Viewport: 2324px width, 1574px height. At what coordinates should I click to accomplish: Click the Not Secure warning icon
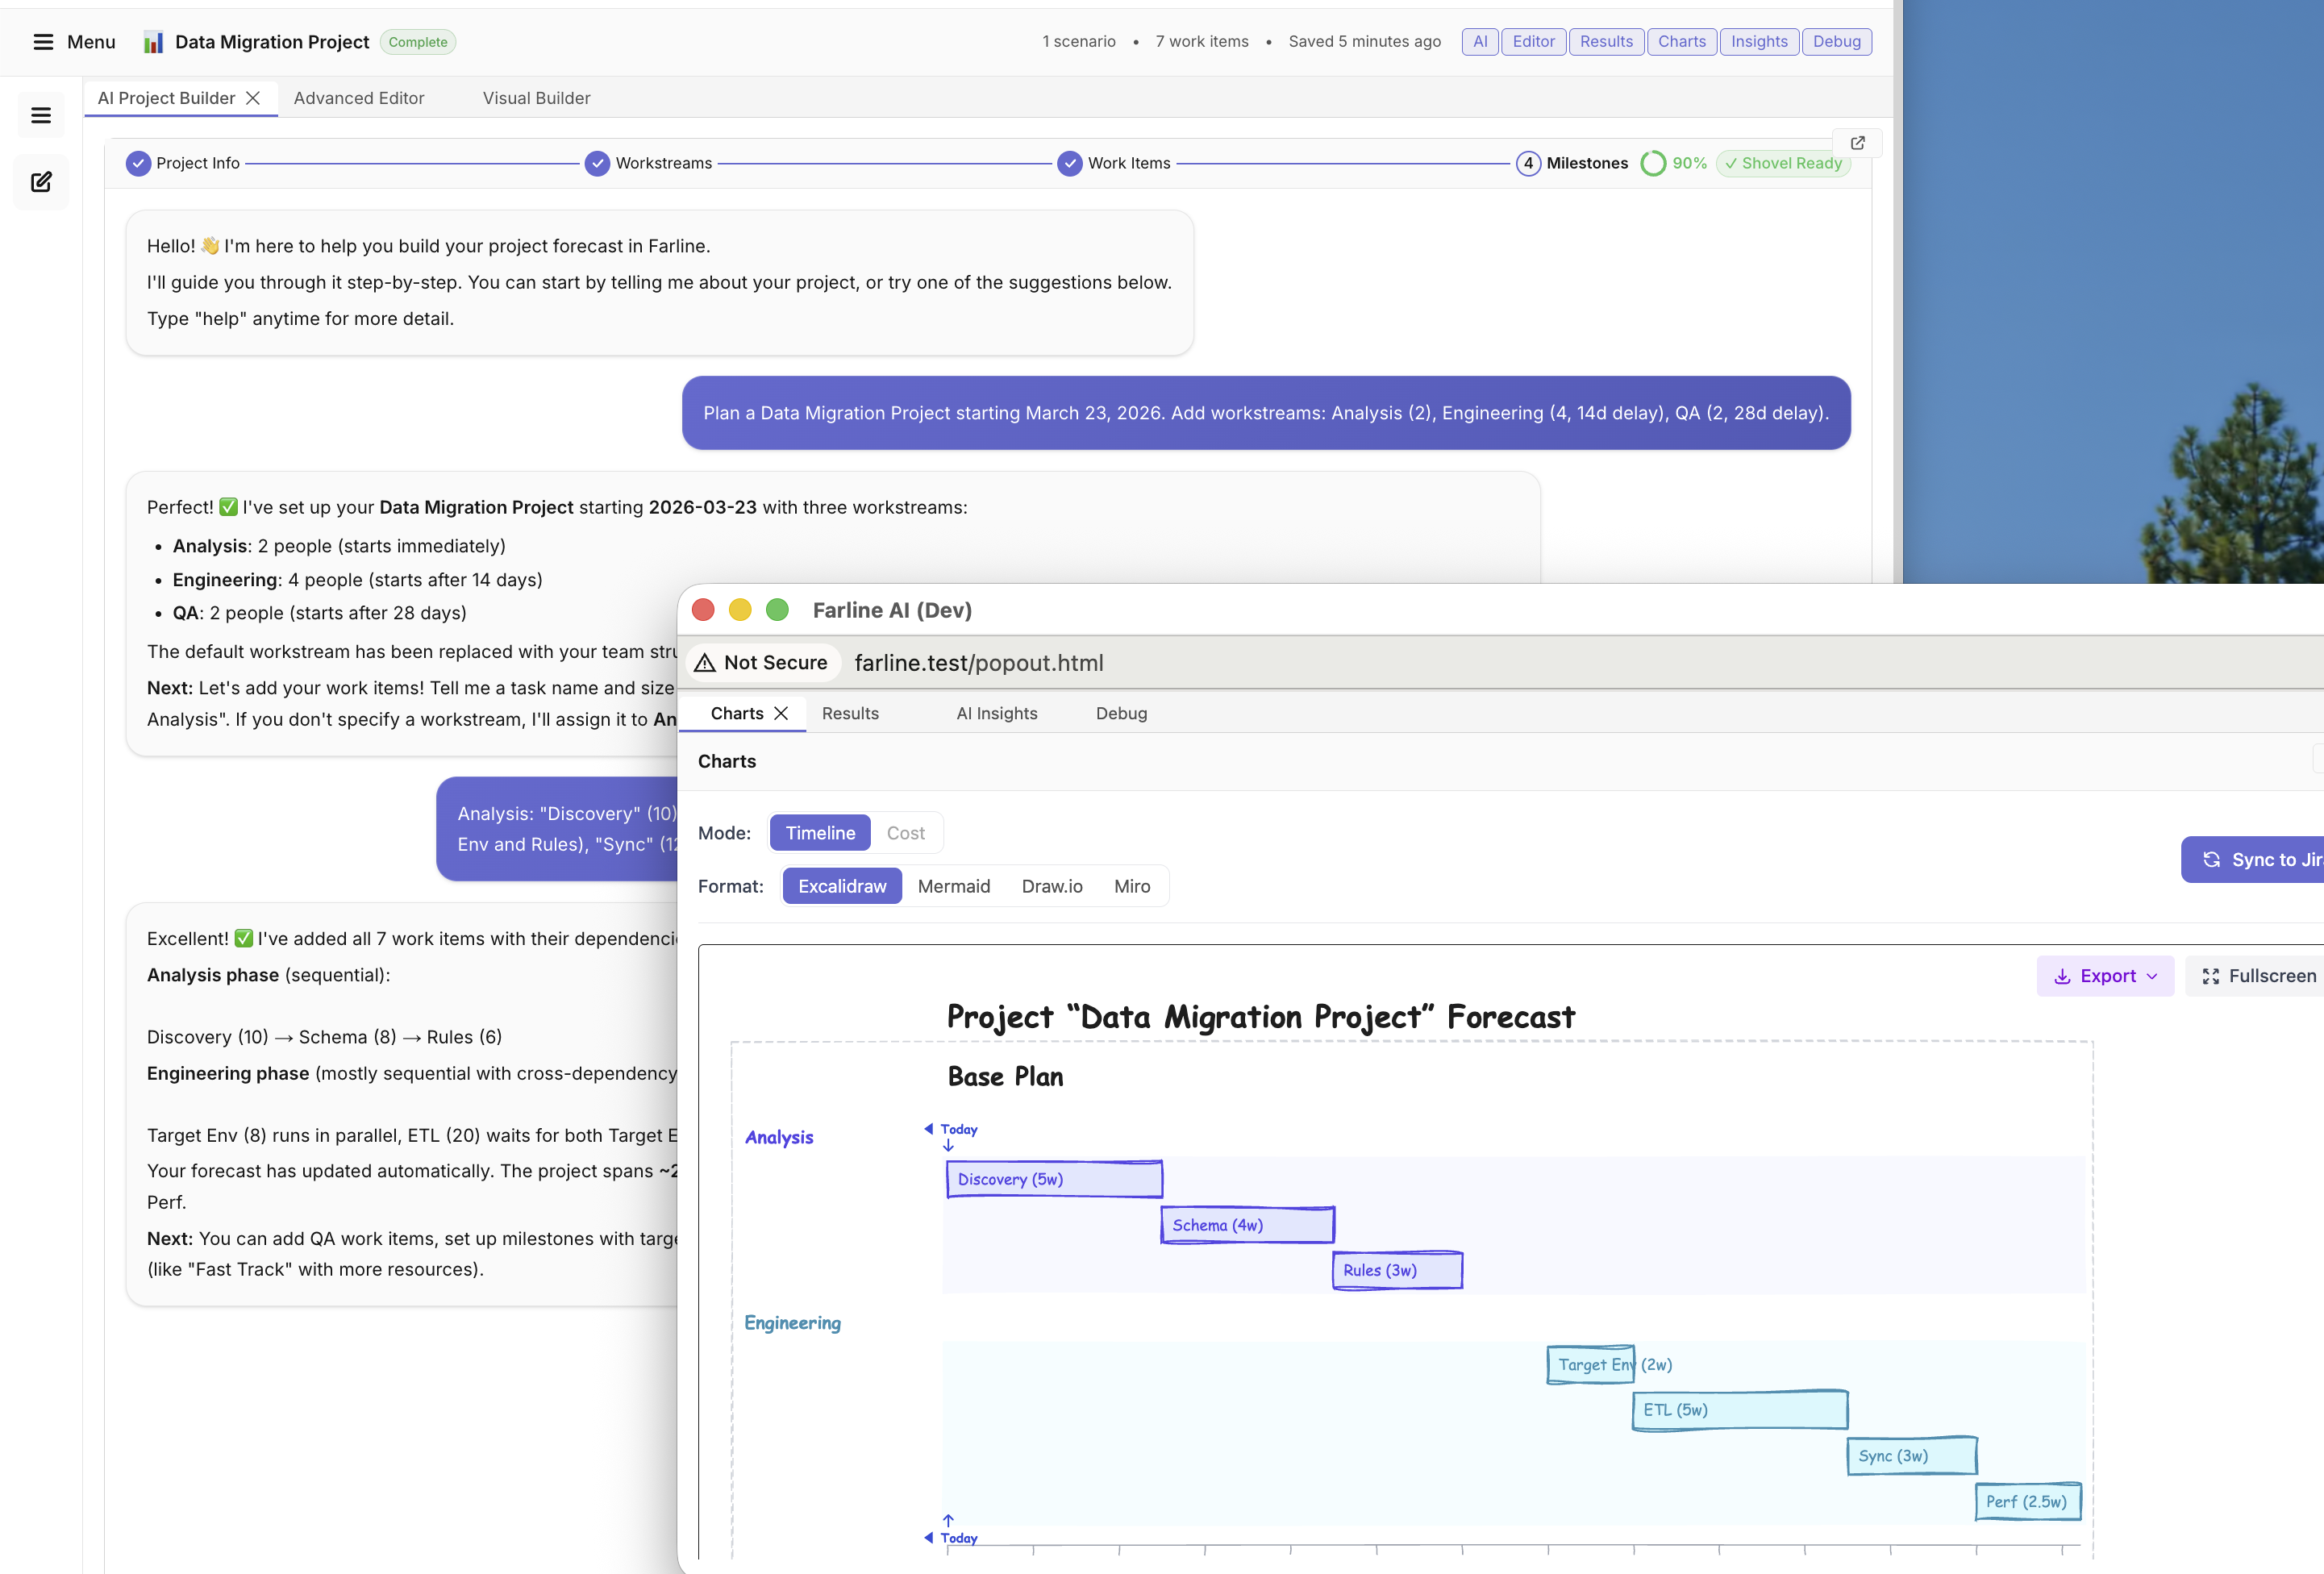(x=705, y=663)
